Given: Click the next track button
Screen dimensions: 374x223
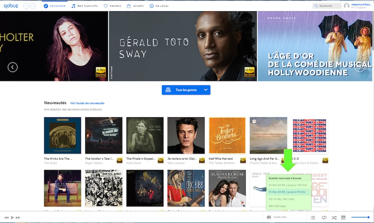Looking at the screenshot, I should (18, 217).
